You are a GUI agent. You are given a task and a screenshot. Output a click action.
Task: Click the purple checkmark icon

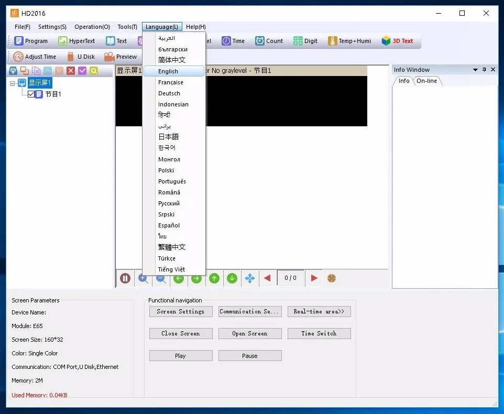coord(82,71)
